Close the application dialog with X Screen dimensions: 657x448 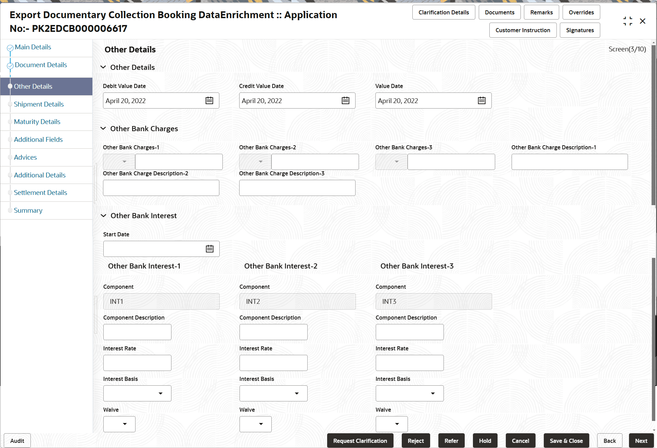point(643,21)
